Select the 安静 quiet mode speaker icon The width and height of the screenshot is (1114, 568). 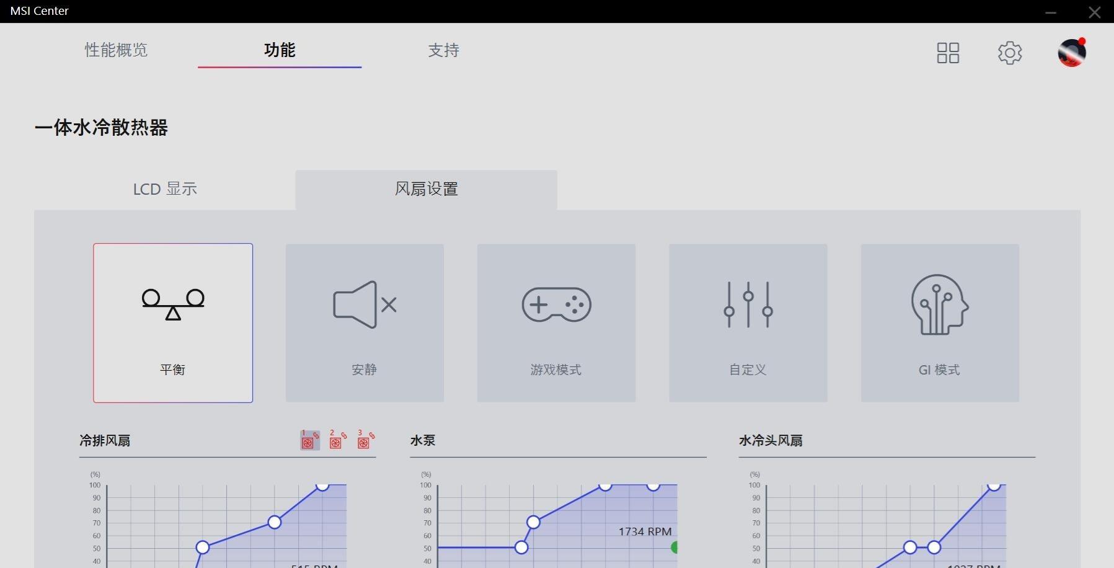click(x=364, y=304)
